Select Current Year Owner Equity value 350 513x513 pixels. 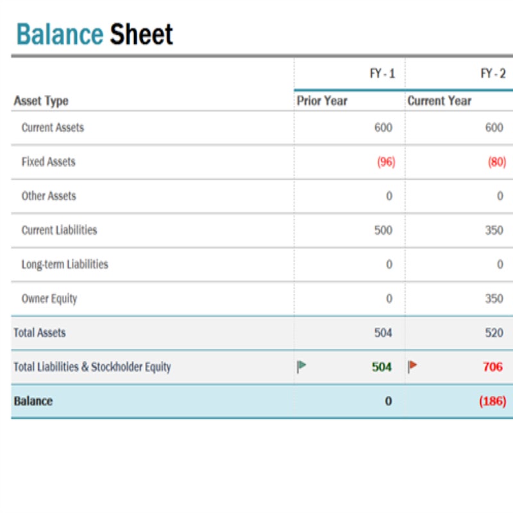point(494,299)
